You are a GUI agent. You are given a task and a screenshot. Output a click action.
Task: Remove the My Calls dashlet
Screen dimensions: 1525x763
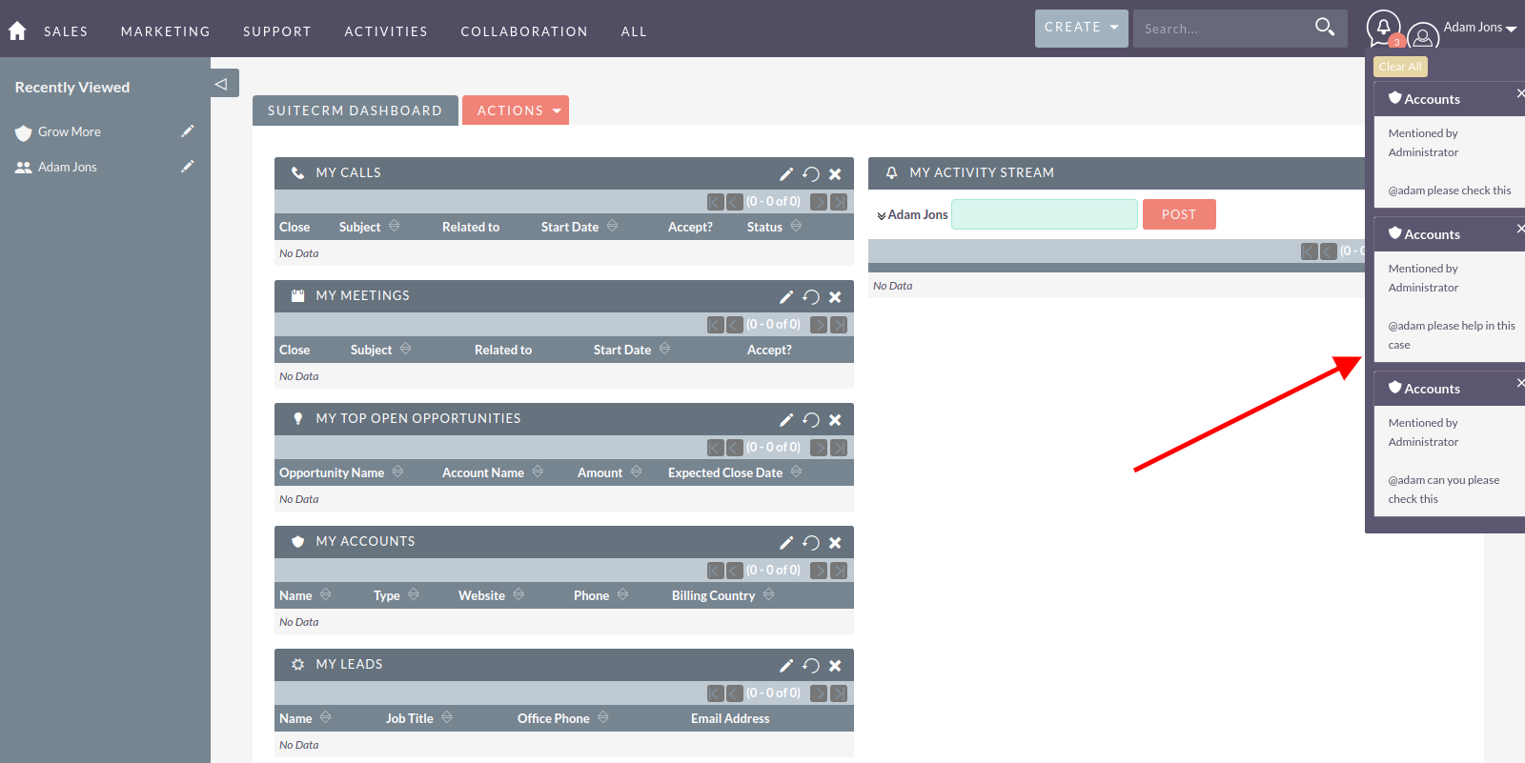click(x=835, y=174)
